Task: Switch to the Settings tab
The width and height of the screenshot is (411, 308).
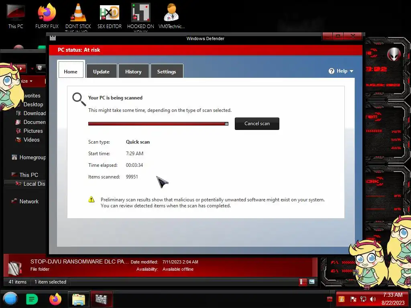Action: [x=167, y=71]
